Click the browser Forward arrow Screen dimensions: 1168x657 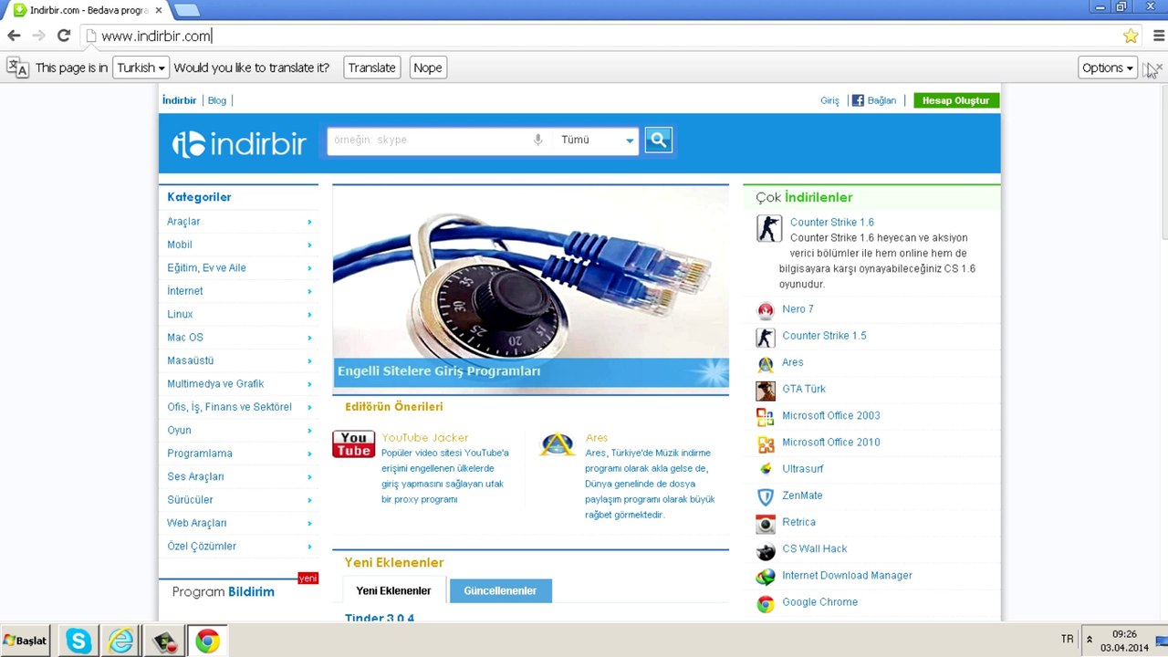[38, 36]
